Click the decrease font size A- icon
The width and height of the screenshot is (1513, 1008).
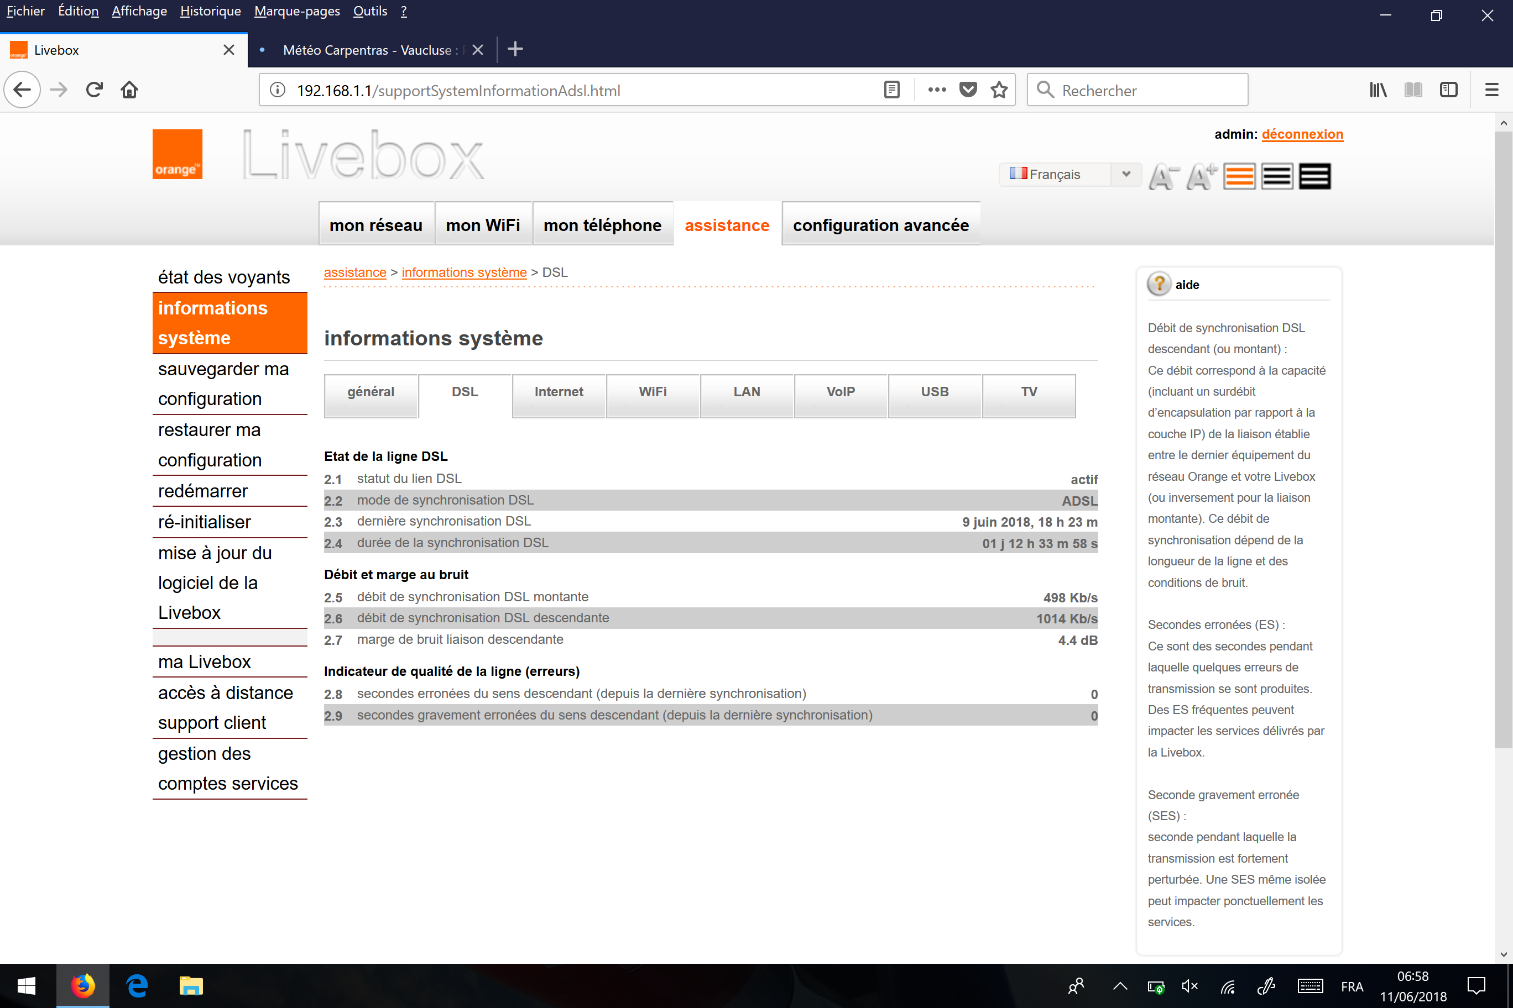point(1163,176)
